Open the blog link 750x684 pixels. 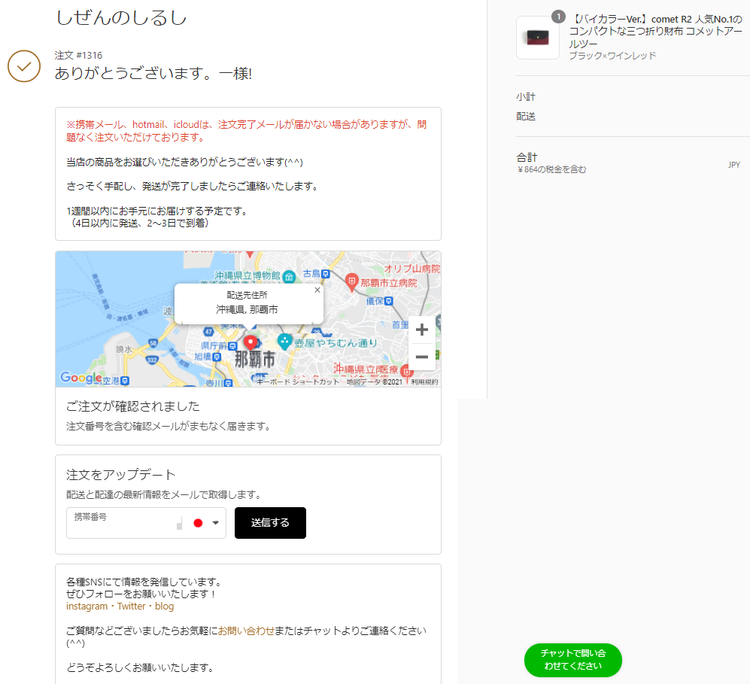[164, 606]
